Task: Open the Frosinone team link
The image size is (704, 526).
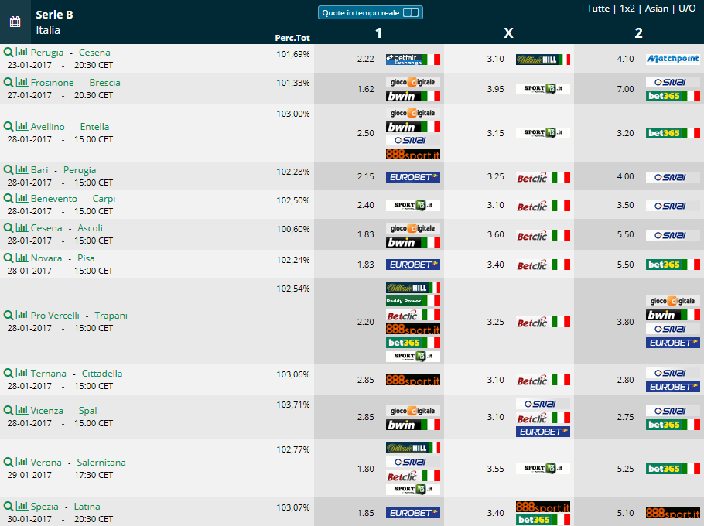Action: (x=52, y=83)
